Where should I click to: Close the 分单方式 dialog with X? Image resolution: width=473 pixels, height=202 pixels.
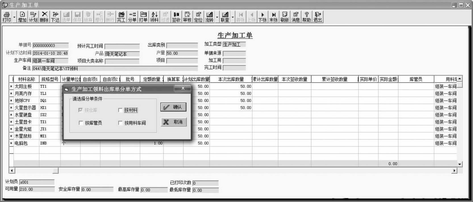click(x=183, y=89)
